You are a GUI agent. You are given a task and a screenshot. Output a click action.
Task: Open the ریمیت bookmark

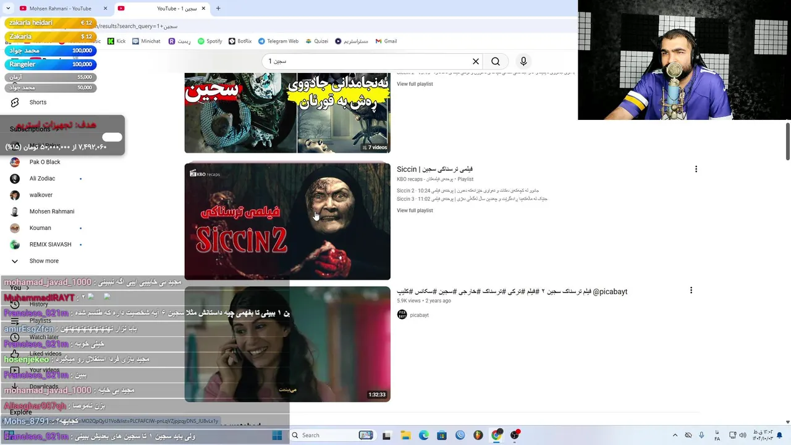[x=179, y=41]
